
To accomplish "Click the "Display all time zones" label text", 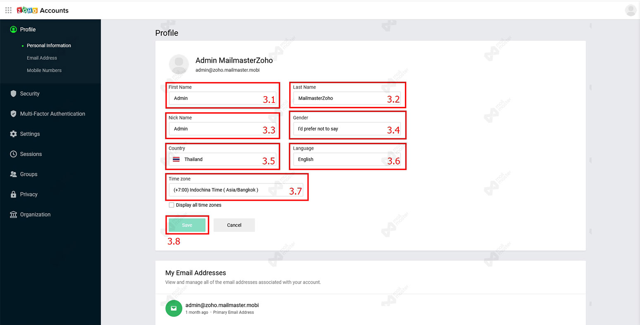I will [199, 205].
